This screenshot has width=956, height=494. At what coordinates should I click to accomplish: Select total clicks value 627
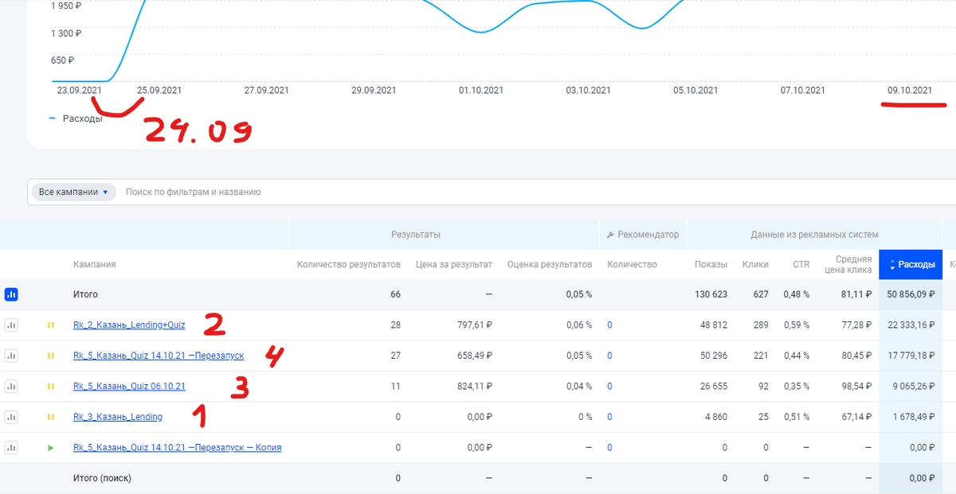[761, 294]
